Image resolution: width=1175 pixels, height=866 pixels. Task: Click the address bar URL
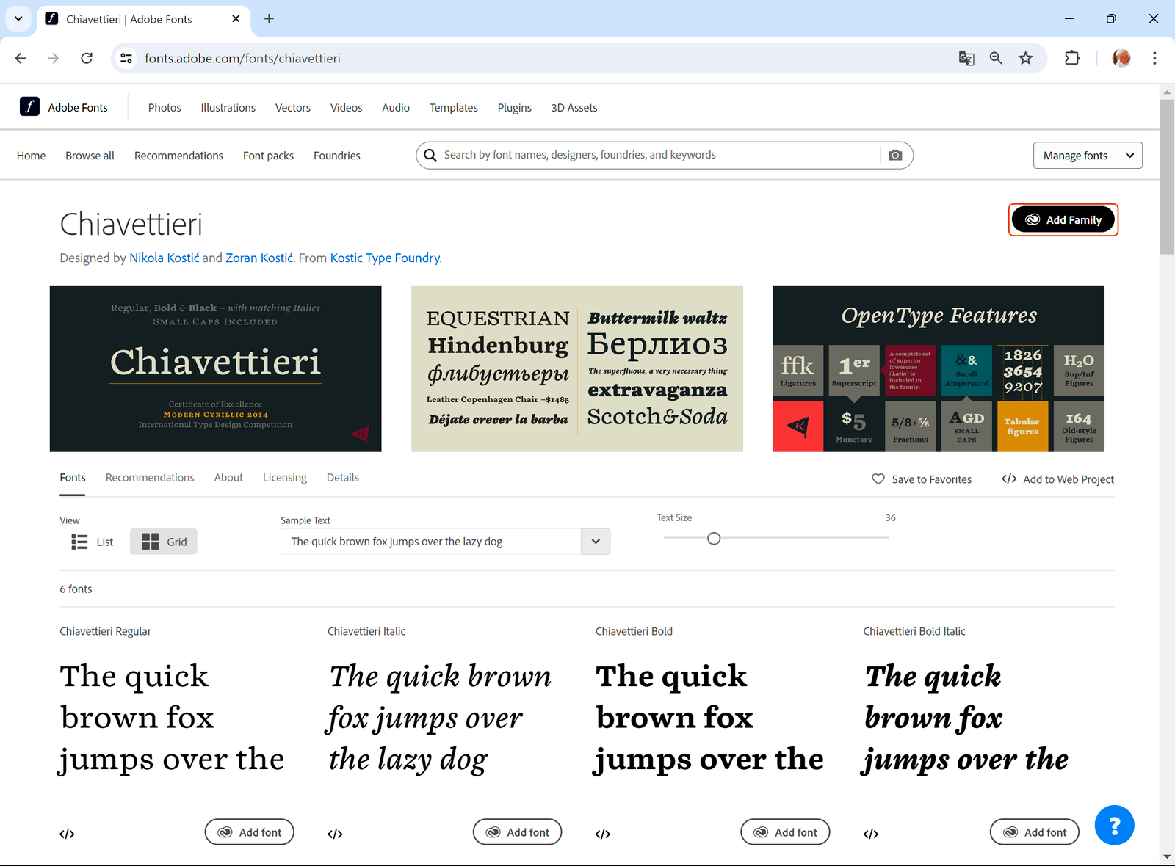tap(242, 59)
